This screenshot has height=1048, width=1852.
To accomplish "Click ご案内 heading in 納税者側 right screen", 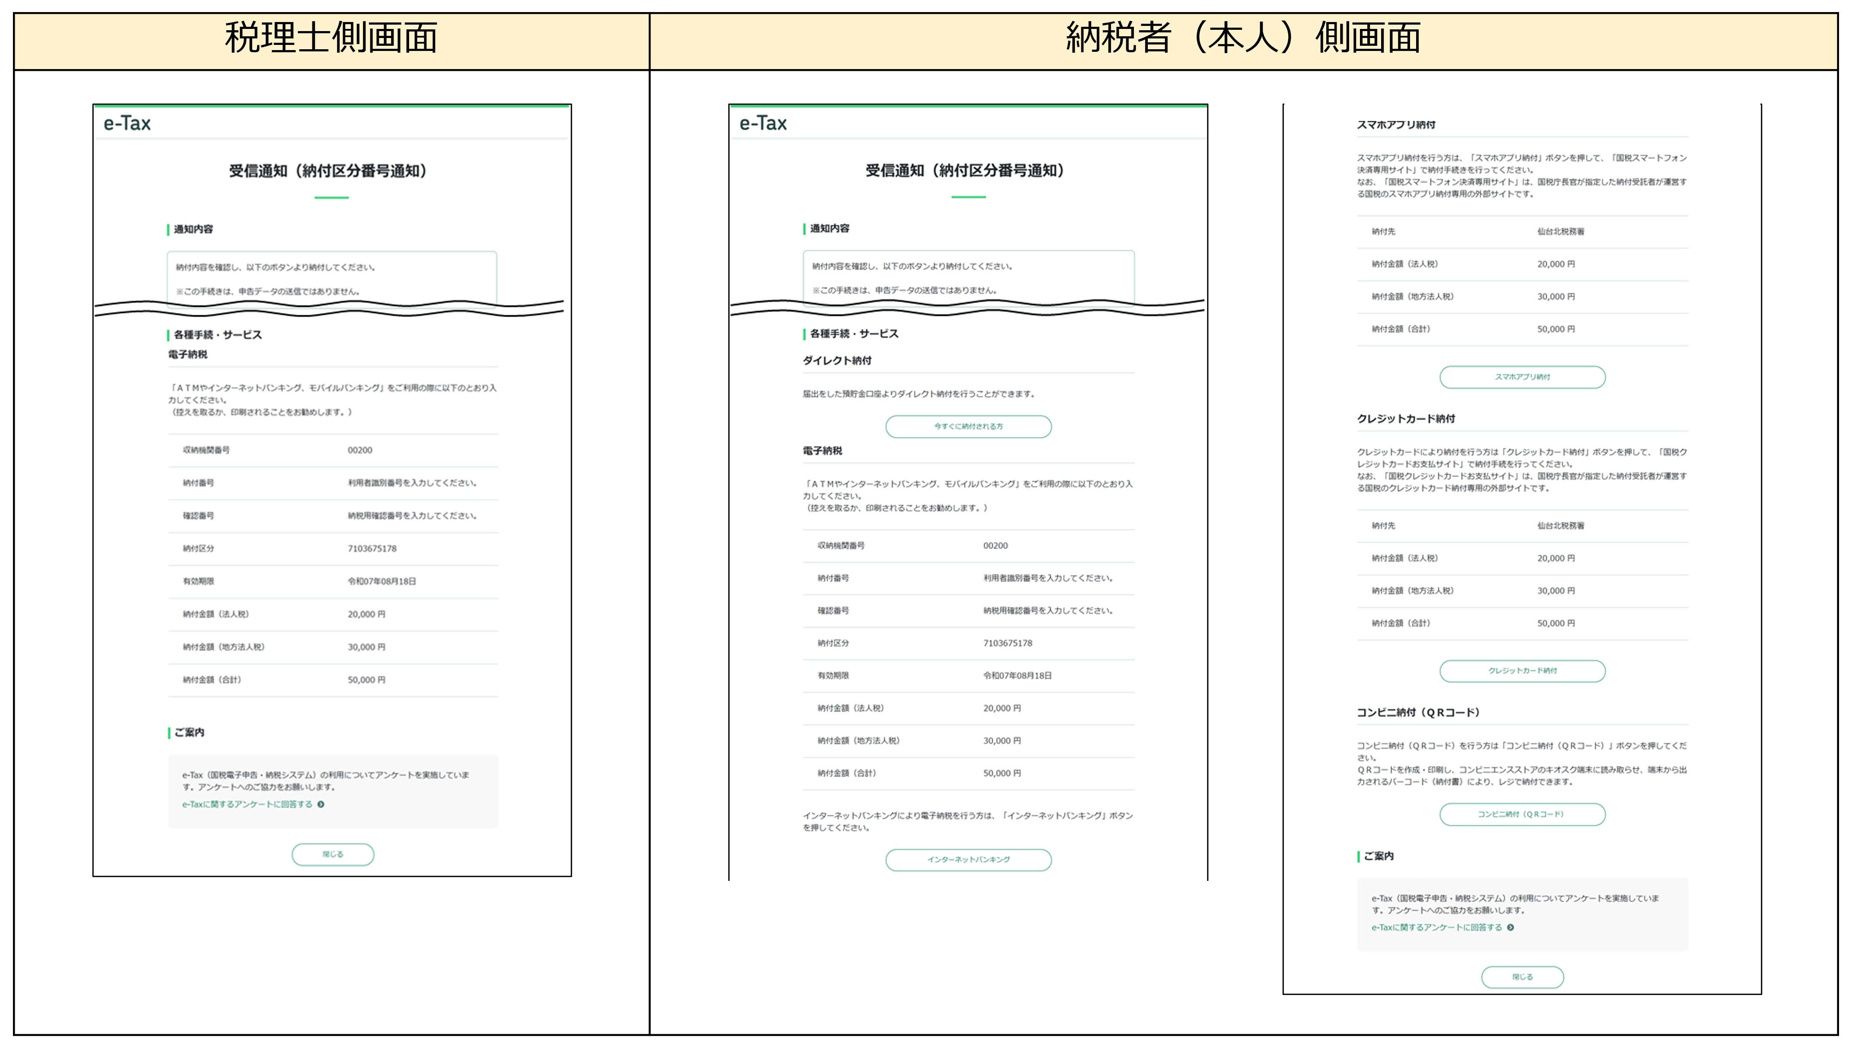I will coord(1379,857).
